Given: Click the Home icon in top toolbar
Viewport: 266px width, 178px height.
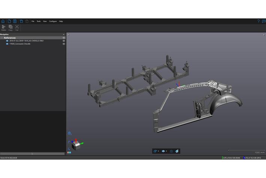Looking at the screenshot, I should click(3, 21).
